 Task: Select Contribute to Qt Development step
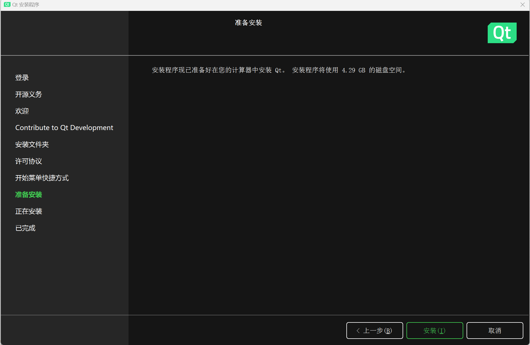click(x=64, y=128)
